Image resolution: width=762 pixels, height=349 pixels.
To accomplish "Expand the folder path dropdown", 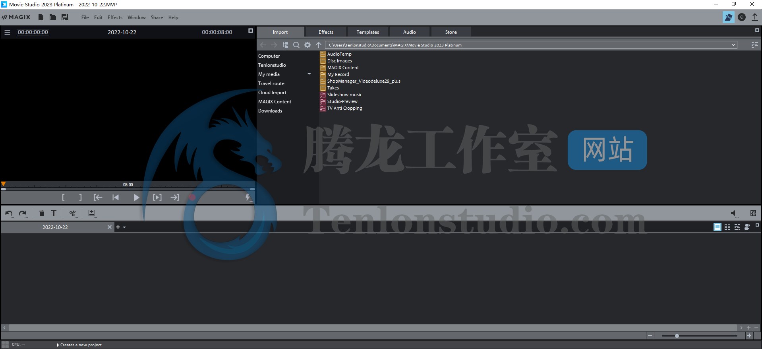I will (733, 45).
